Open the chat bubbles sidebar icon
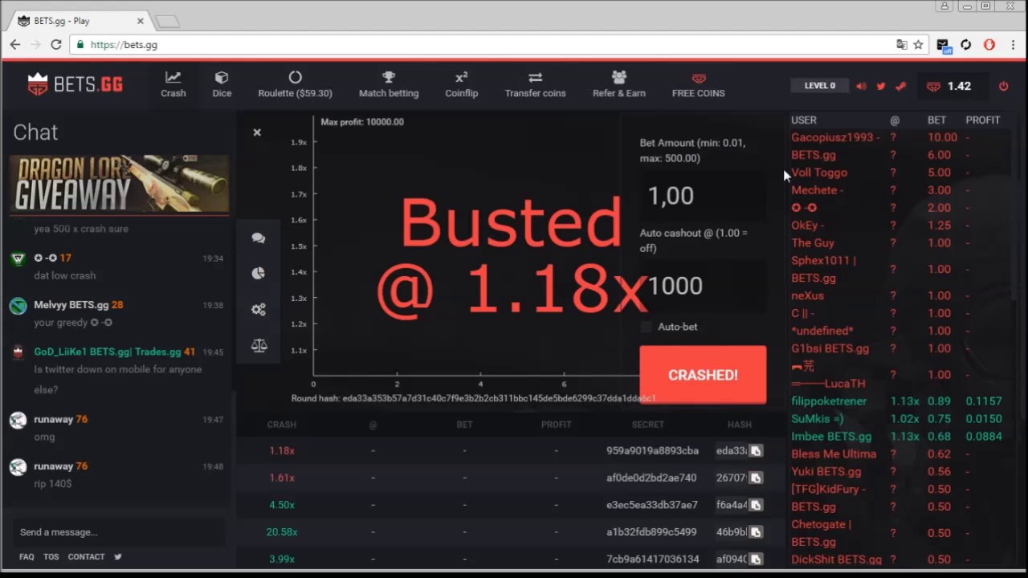This screenshot has width=1028, height=578. point(259,238)
